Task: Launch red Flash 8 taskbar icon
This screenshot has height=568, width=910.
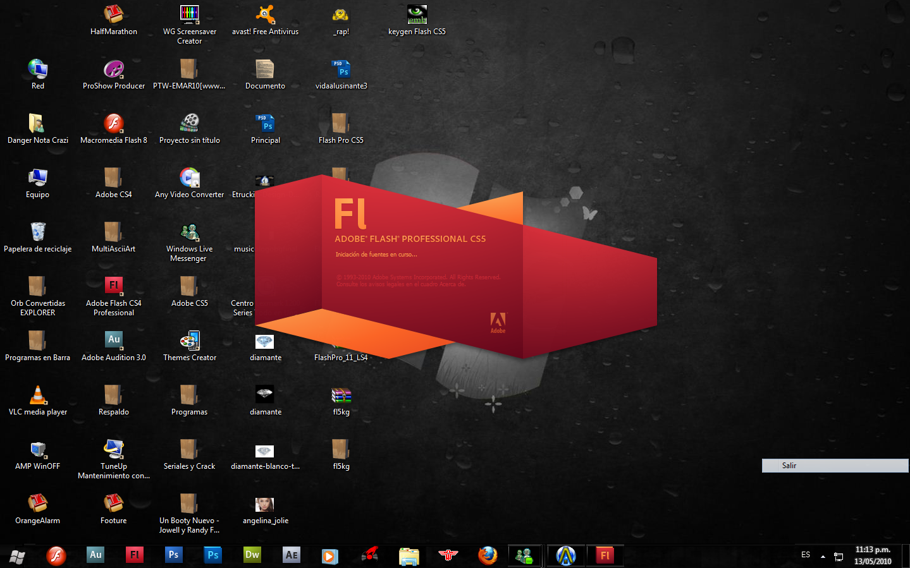Action: [57, 555]
